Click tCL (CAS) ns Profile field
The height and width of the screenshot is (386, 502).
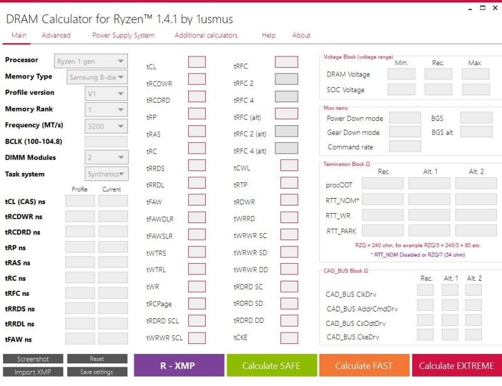click(x=80, y=201)
